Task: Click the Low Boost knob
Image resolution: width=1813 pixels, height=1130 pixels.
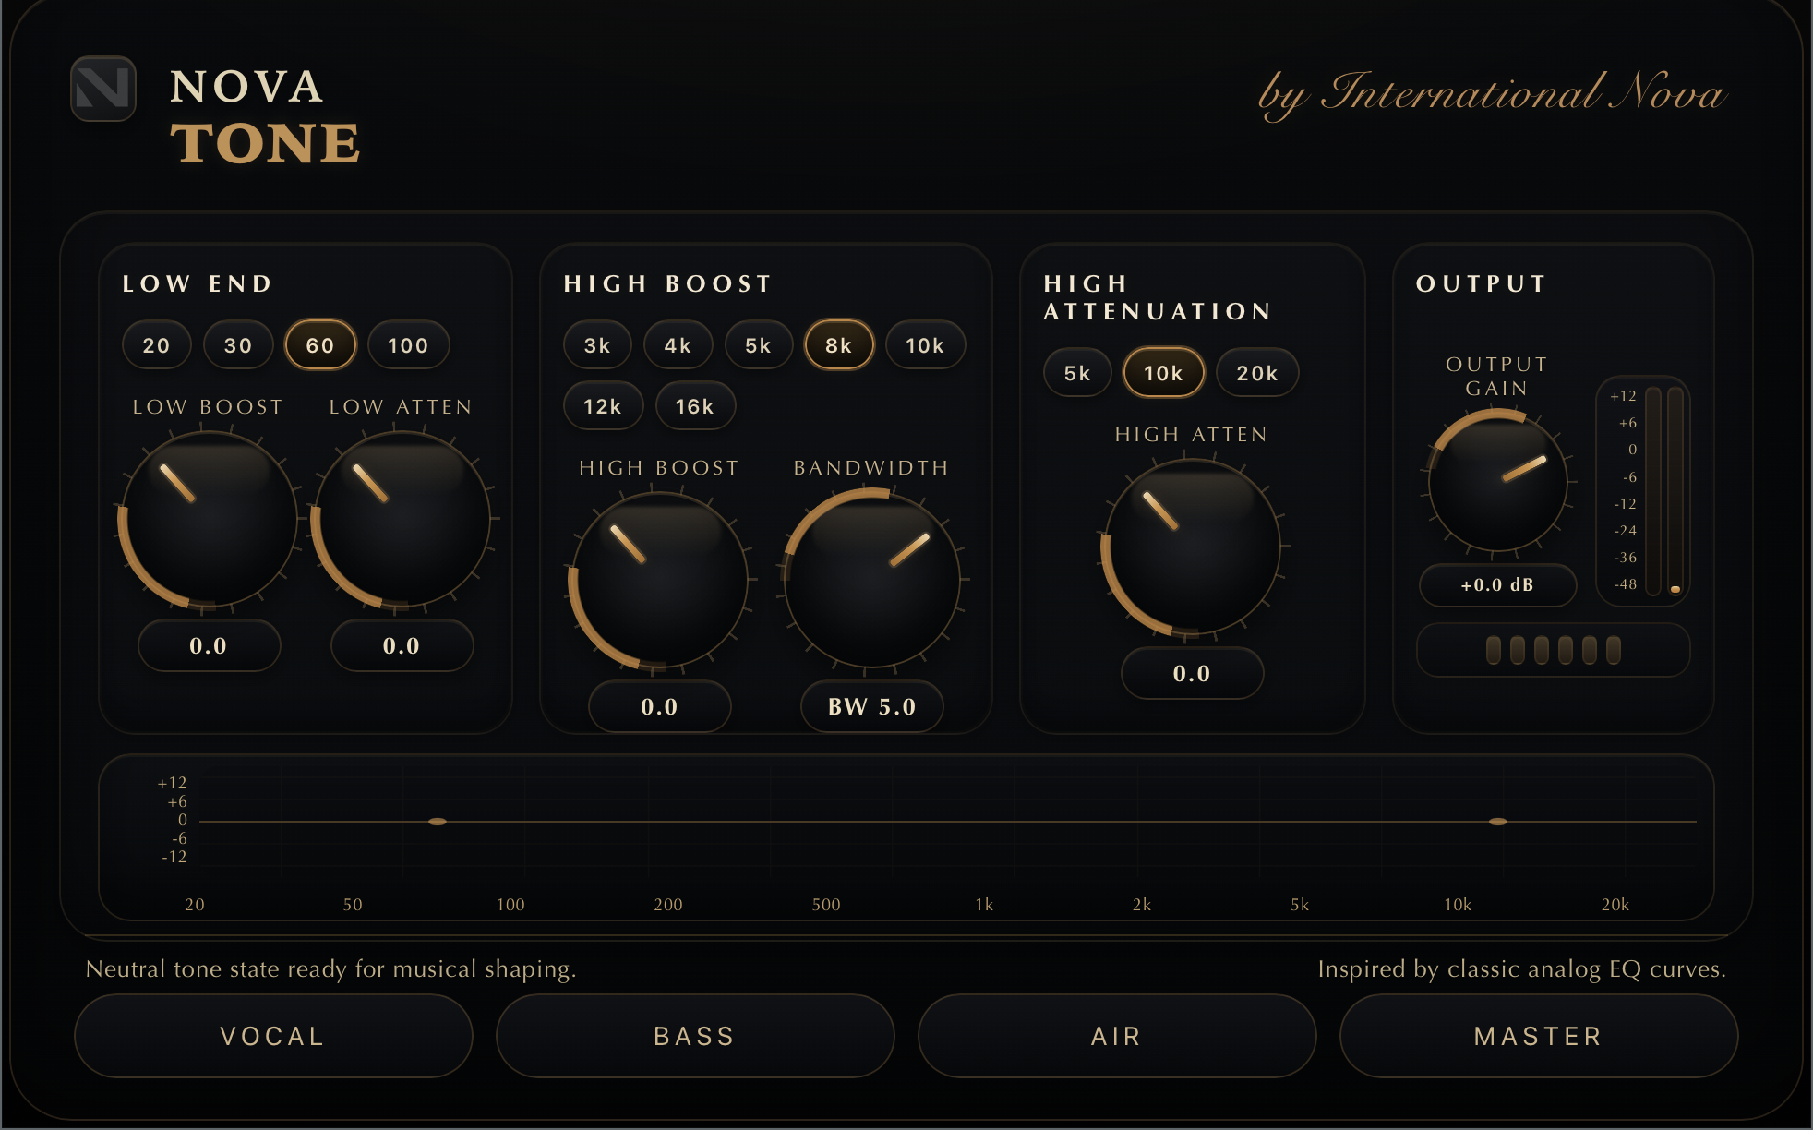Action: (x=209, y=519)
